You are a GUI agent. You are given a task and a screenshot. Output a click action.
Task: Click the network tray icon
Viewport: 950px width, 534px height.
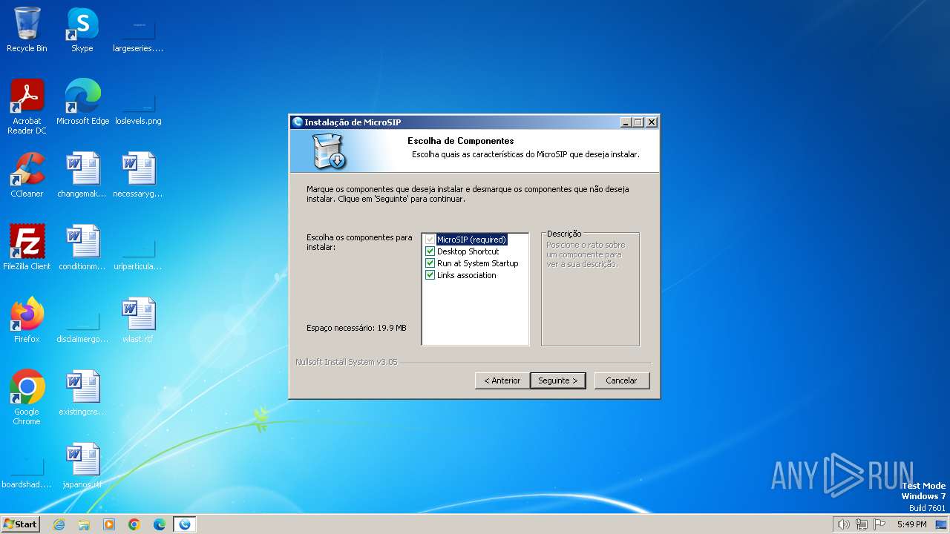coord(861,524)
